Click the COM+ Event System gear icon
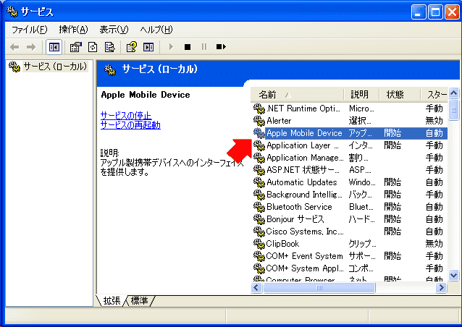Image resolution: width=462 pixels, height=327 pixels. 259,256
